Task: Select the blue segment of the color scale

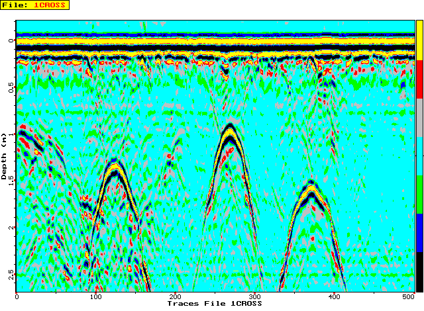Action: click(x=419, y=234)
